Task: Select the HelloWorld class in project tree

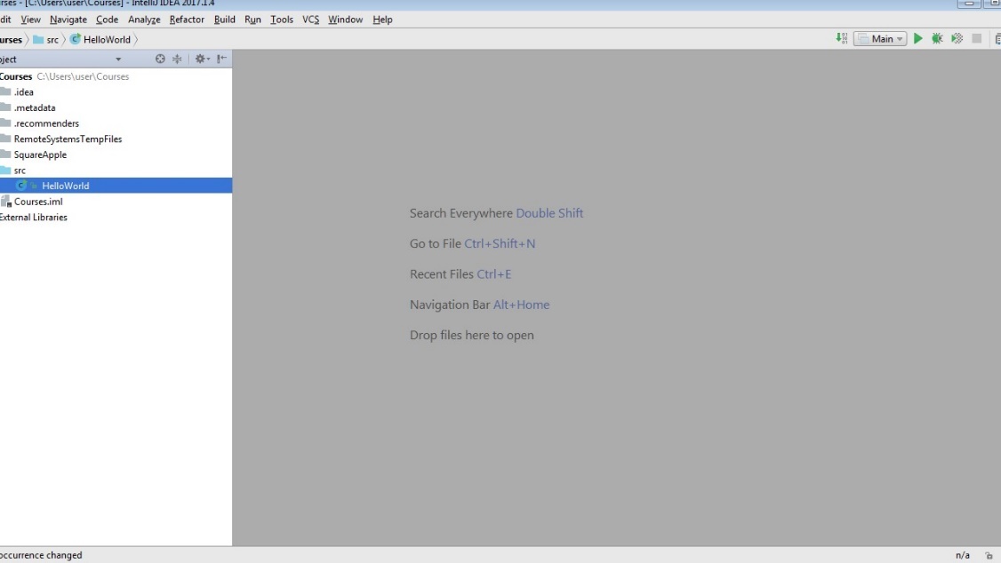Action: click(65, 186)
